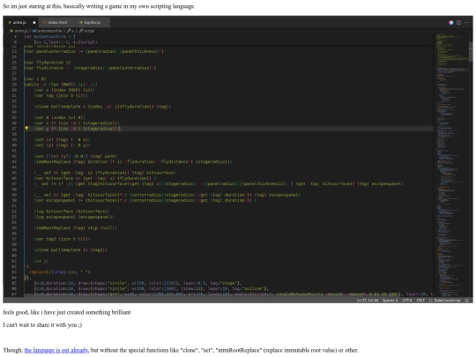Click the 'let animationFile' sticky line
Screen dimensions: 476x357
tap(50, 36)
